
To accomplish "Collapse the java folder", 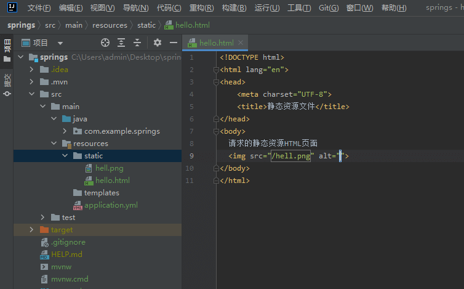I will [x=54, y=118].
